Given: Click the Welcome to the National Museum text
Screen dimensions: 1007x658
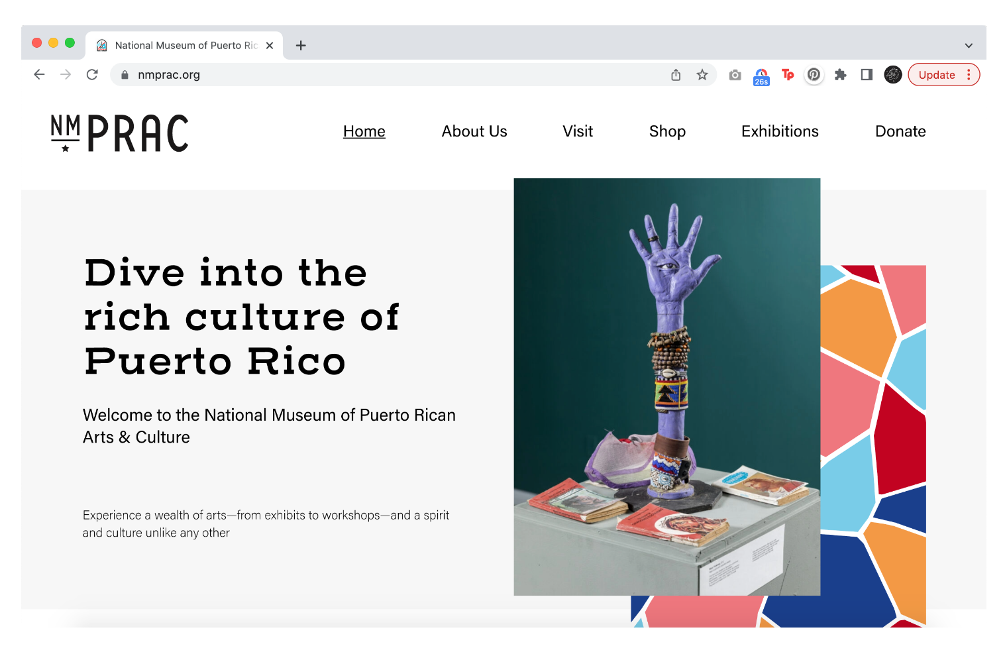Looking at the screenshot, I should tap(269, 426).
